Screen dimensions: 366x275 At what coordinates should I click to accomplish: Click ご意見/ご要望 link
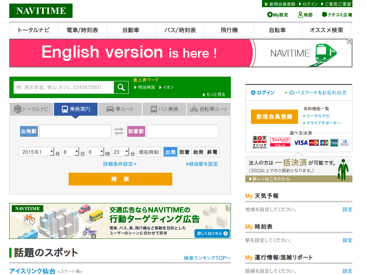[x=336, y=4]
